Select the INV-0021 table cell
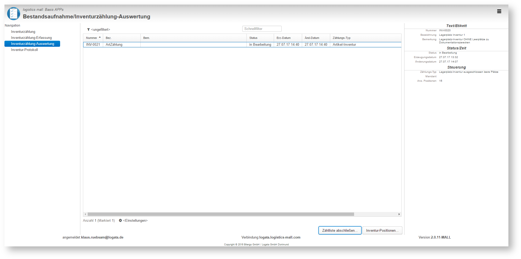 tap(93, 44)
